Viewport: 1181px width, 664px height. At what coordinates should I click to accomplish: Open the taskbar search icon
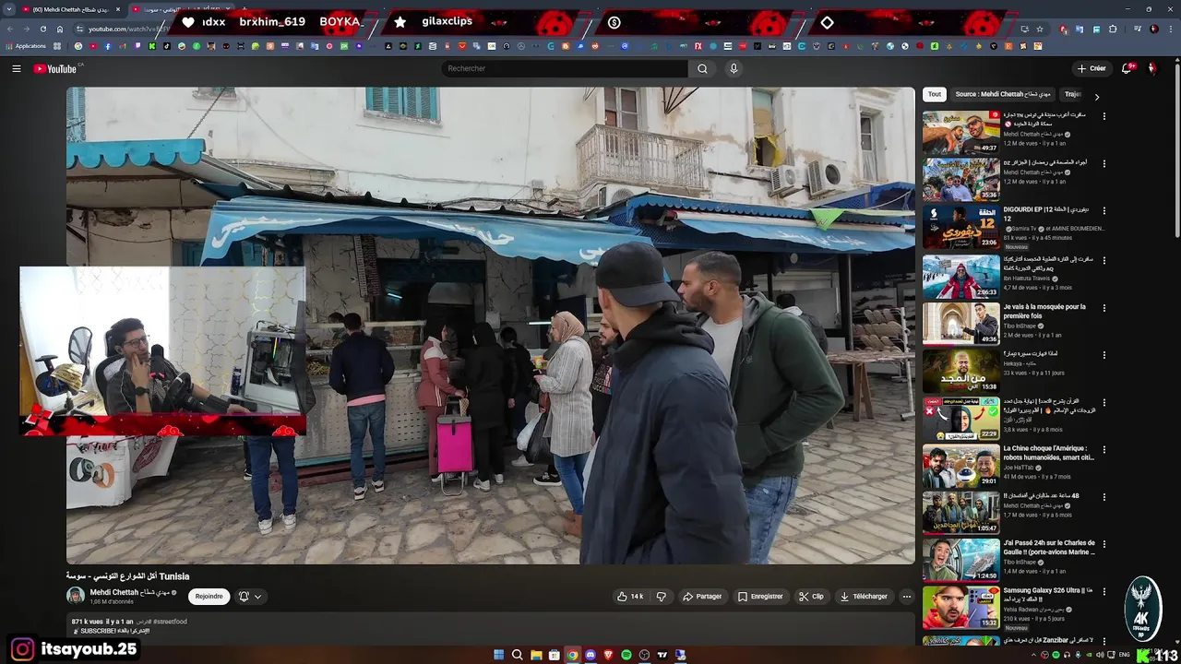(518, 655)
